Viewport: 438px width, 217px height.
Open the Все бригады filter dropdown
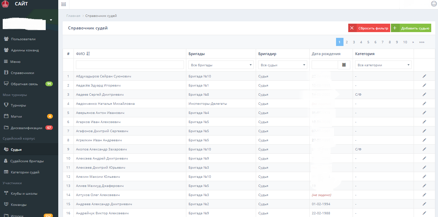tap(221, 65)
